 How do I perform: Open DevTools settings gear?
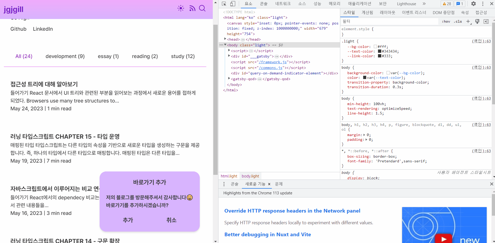coord(473,4)
